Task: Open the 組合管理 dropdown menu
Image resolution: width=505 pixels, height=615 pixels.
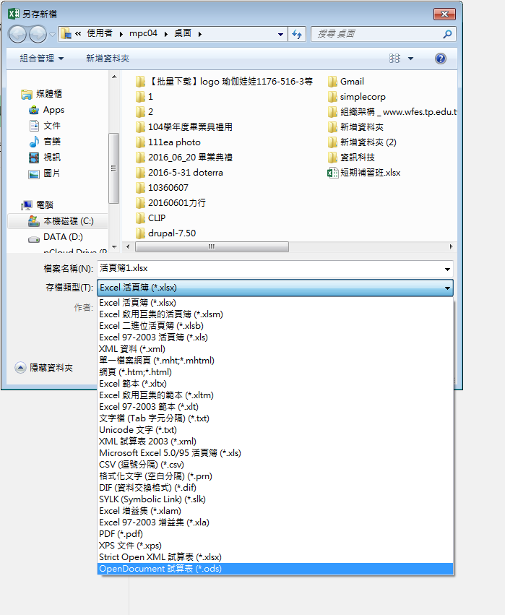Action: (42, 59)
